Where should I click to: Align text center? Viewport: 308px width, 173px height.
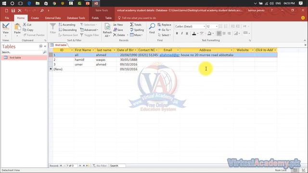[x=224, y=33]
